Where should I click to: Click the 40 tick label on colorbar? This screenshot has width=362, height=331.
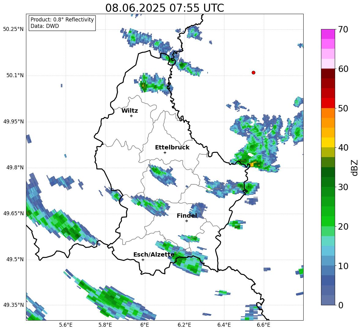343,148
